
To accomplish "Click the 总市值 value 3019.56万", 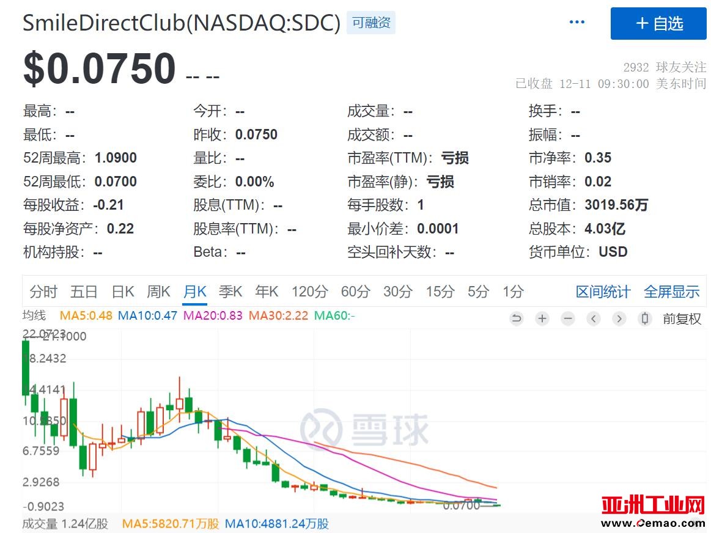I will click(616, 205).
